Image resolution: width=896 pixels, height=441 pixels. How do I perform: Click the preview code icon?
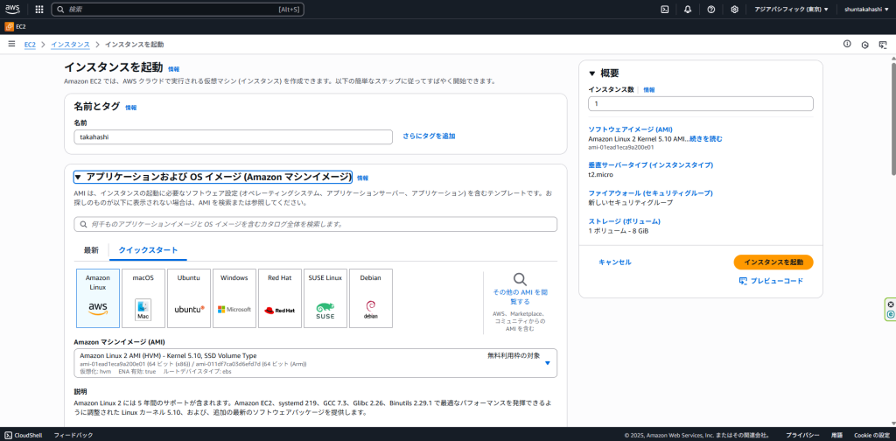(x=743, y=281)
